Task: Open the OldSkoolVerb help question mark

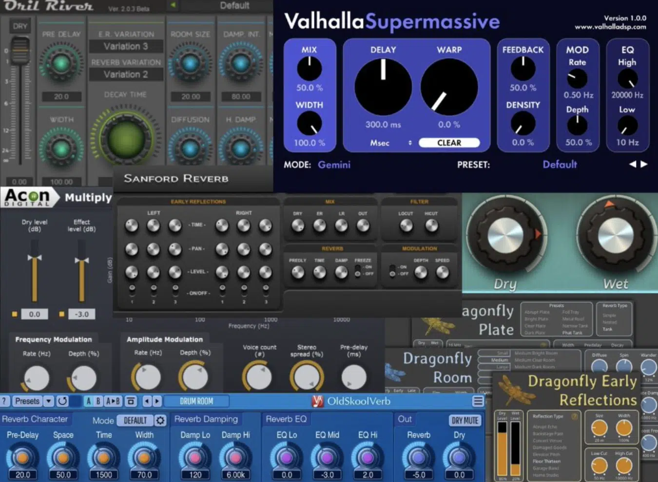Action: (5, 401)
